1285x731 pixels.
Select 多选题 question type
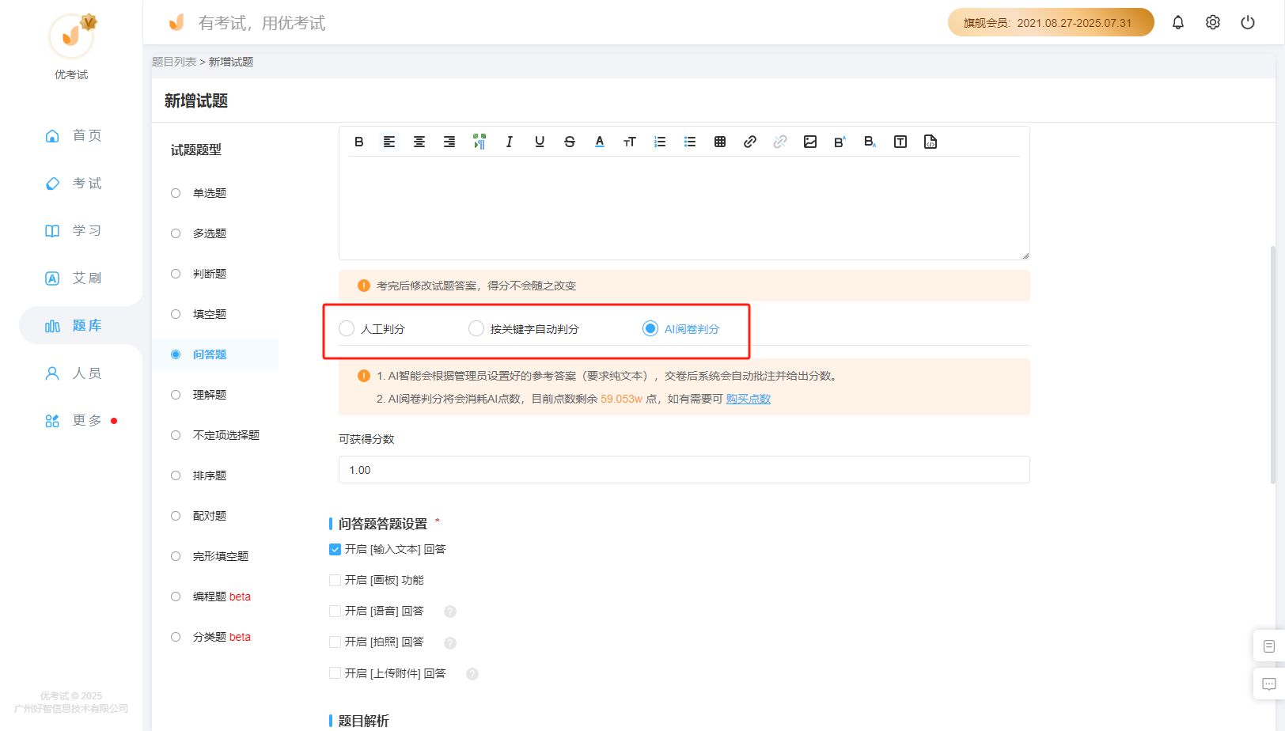pyautogui.click(x=199, y=233)
